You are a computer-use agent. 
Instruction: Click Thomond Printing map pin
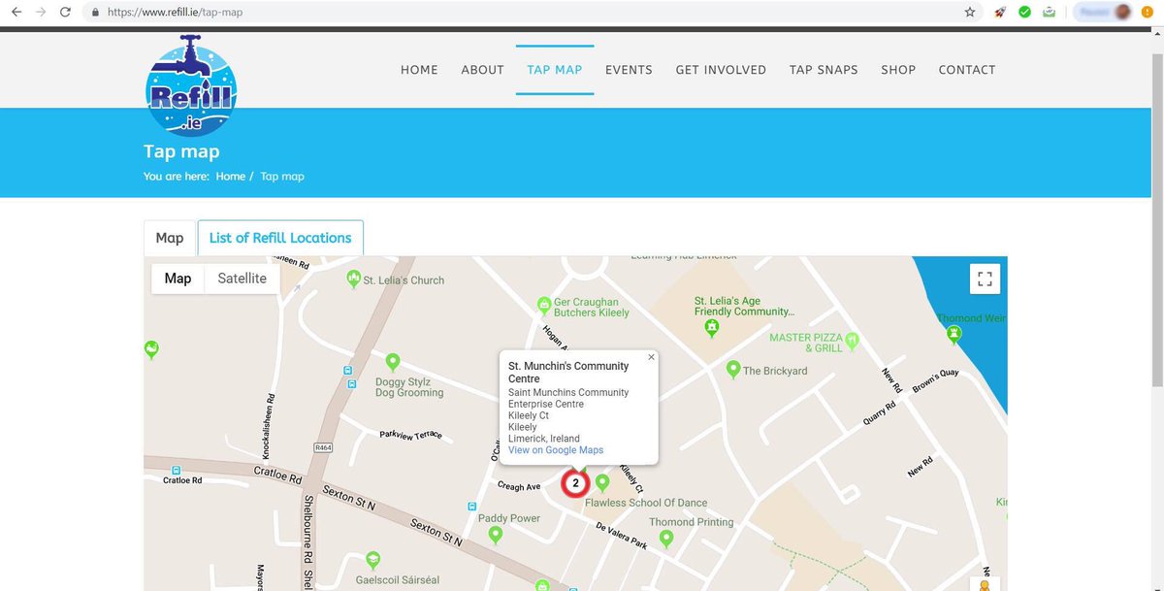665,538
